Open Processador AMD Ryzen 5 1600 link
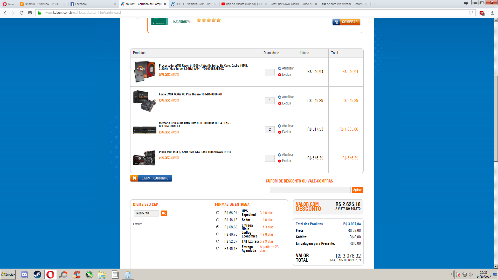The height and width of the screenshot is (280, 498). [x=203, y=67]
